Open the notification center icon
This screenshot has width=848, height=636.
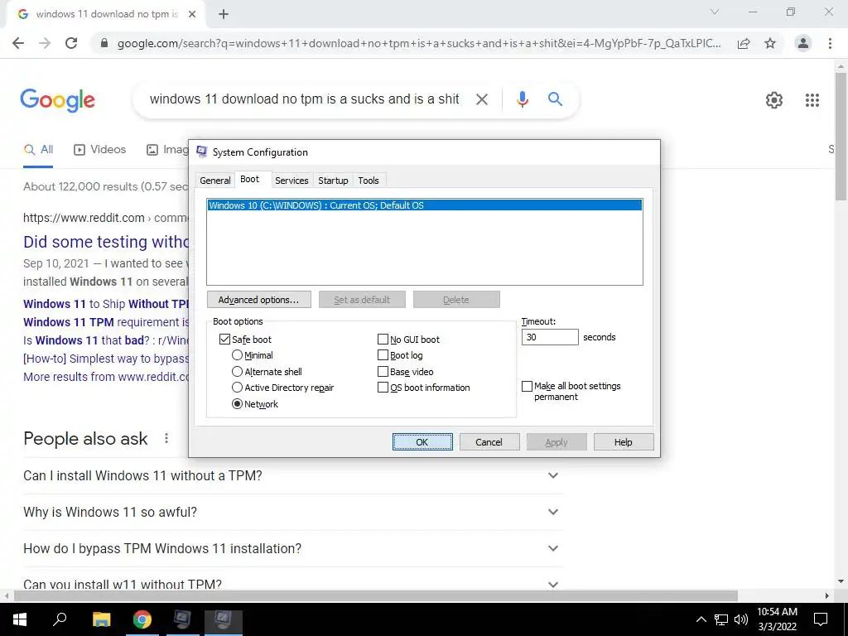pos(821,619)
